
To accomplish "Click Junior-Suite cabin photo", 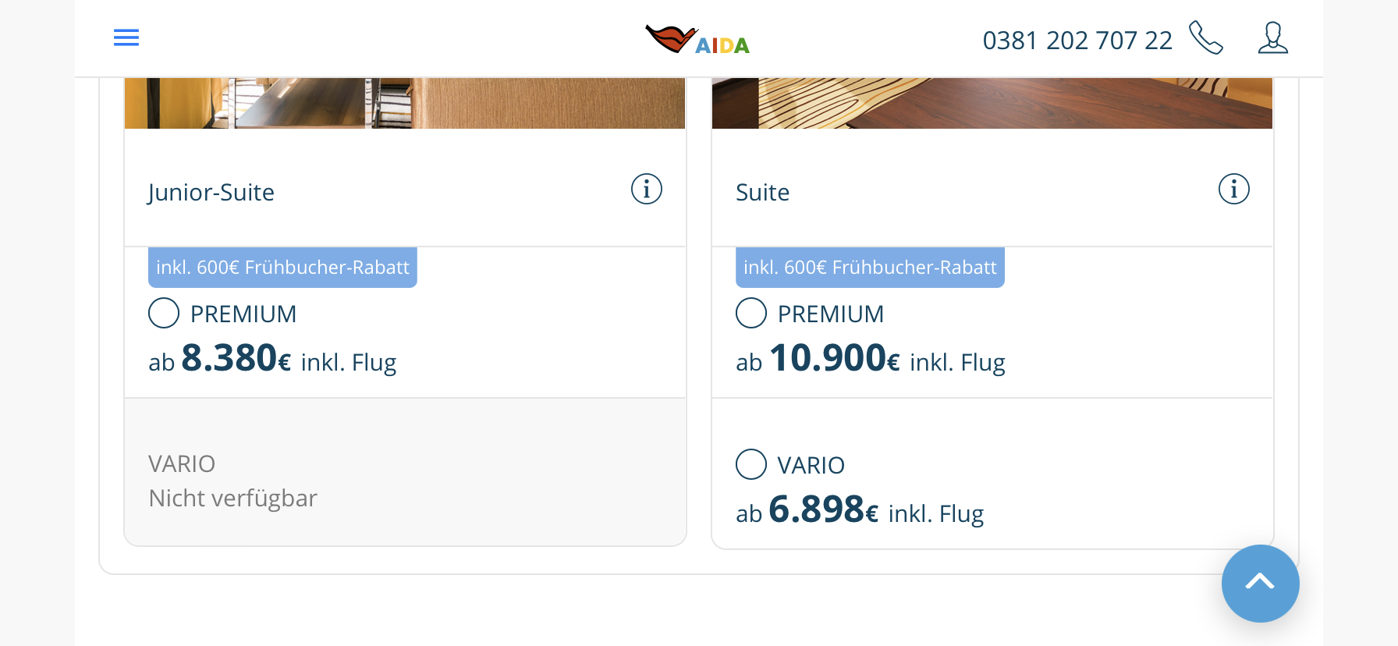I will [x=404, y=103].
